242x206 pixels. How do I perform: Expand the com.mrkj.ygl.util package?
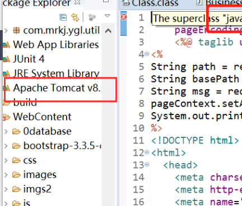point(6,31)
